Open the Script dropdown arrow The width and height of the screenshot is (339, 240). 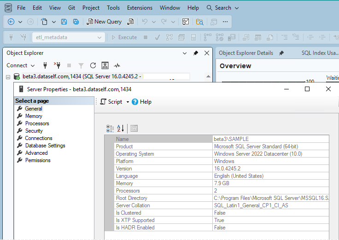[x=128, y=102]
